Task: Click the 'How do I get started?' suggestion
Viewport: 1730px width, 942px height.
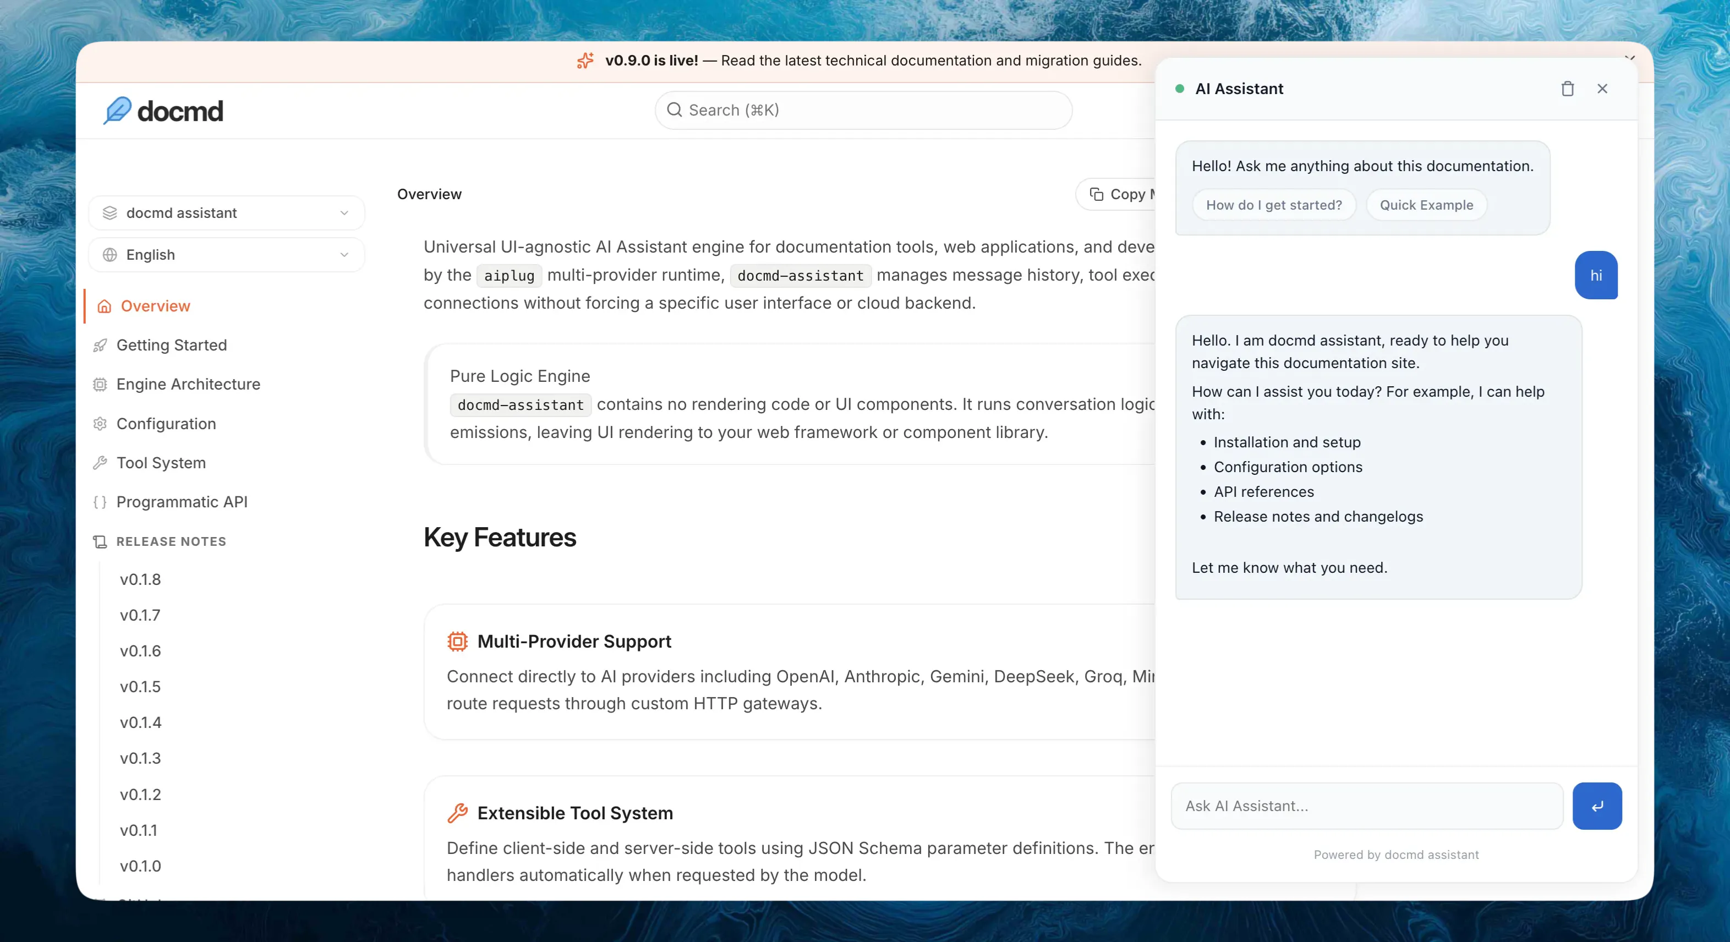Action: point(1274,205)
